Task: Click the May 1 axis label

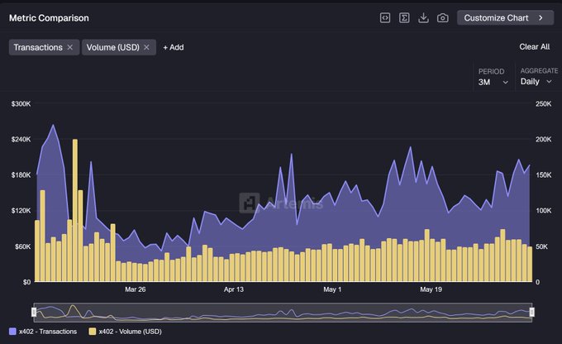Action: click(332, 289)
